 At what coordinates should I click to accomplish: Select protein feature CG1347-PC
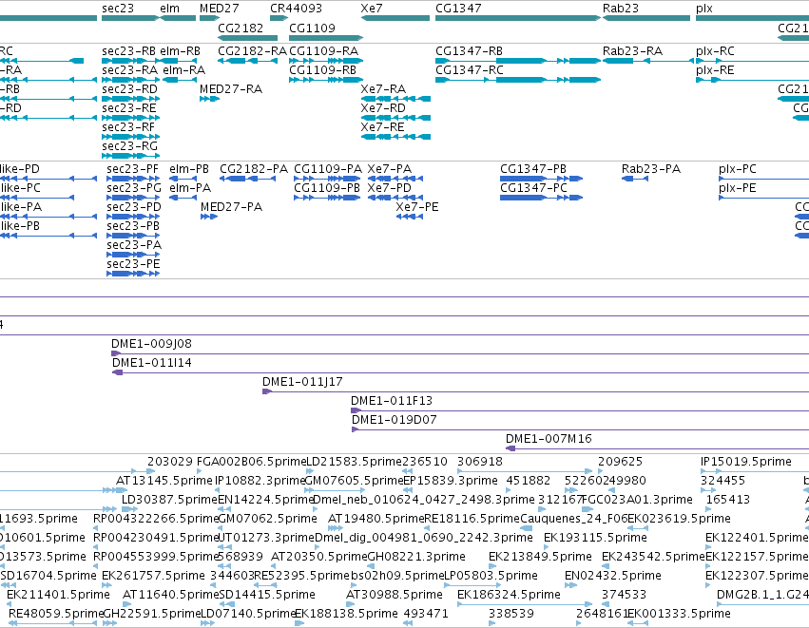pyautogui.click(x=541, y=198)
